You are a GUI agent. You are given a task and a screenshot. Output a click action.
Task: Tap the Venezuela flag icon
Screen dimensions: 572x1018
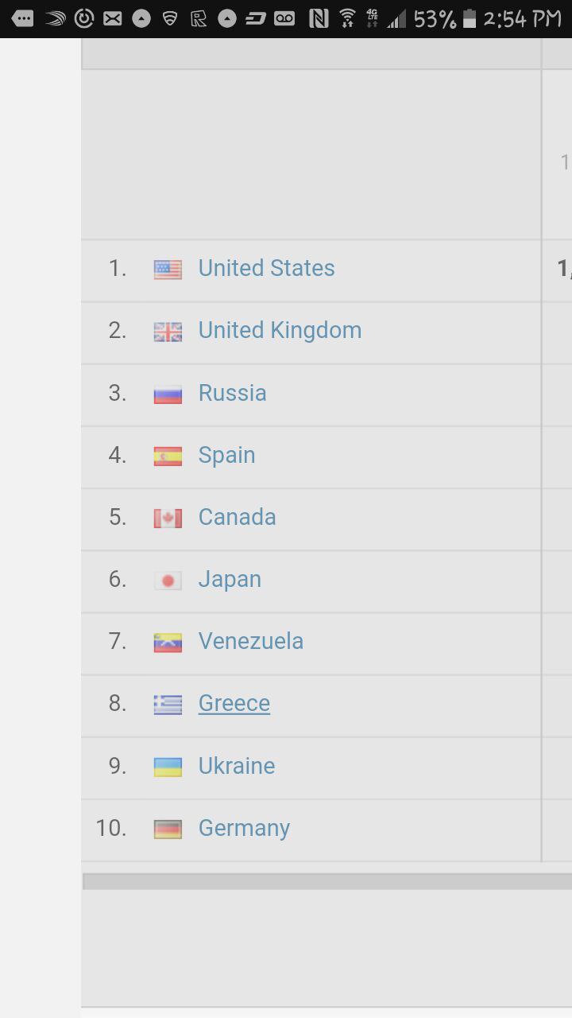coord(168,643)
